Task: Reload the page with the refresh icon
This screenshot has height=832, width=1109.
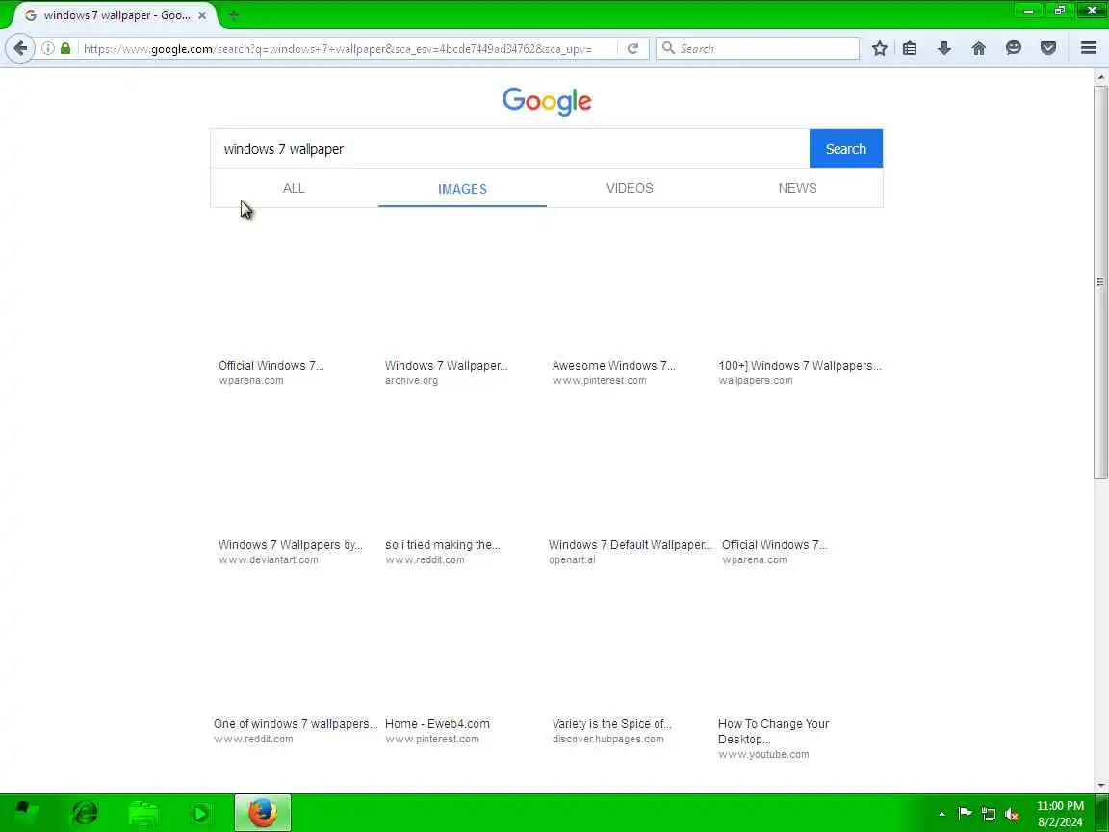Action: coord(633,48)
